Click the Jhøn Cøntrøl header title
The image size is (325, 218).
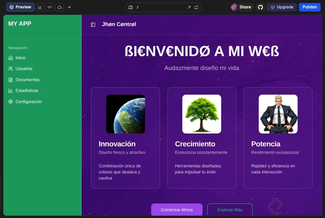pyautogui.click(x=119, y=24)
